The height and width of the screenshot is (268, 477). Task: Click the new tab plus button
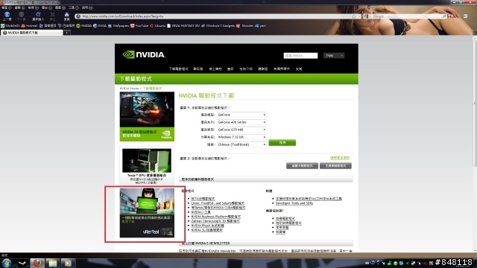pos(66,33)
